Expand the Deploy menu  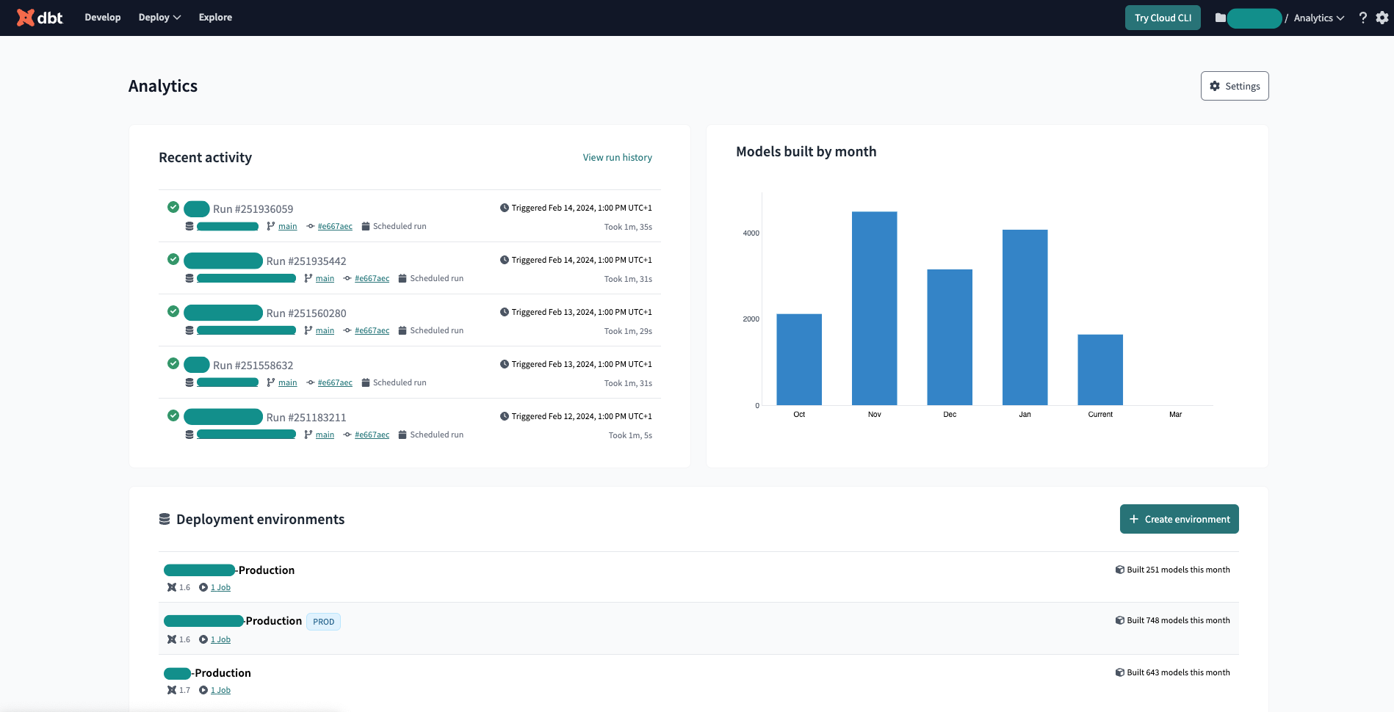[159, 18]
